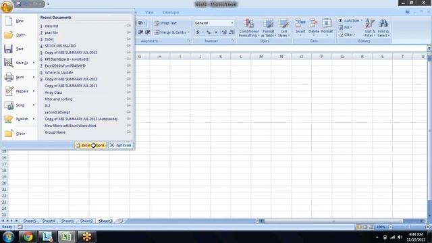Open recent New Microsoft Excel Worksheet
The height and width of the screenshot is (243, 432).
[70, 126]
